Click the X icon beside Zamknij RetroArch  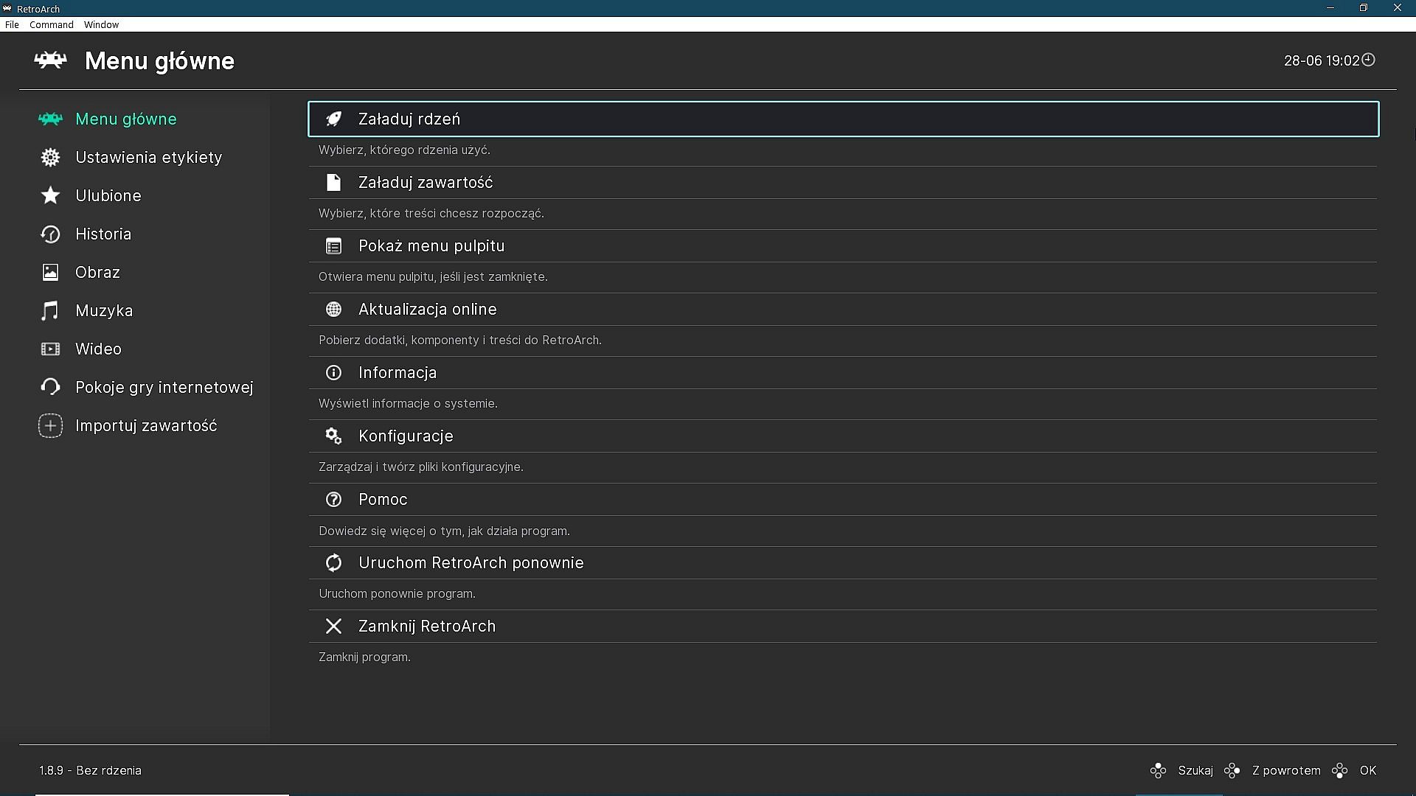click(x=333, y=626)
